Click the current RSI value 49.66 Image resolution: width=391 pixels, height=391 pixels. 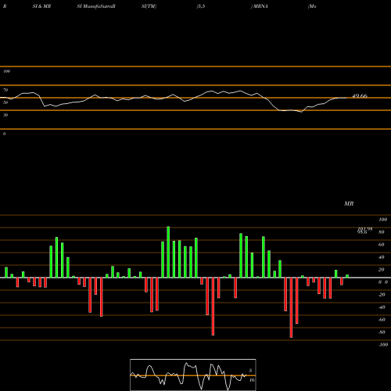360,96
